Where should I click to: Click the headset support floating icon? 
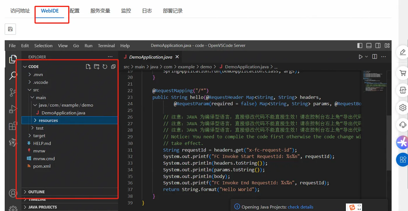(x=403, y=125)
